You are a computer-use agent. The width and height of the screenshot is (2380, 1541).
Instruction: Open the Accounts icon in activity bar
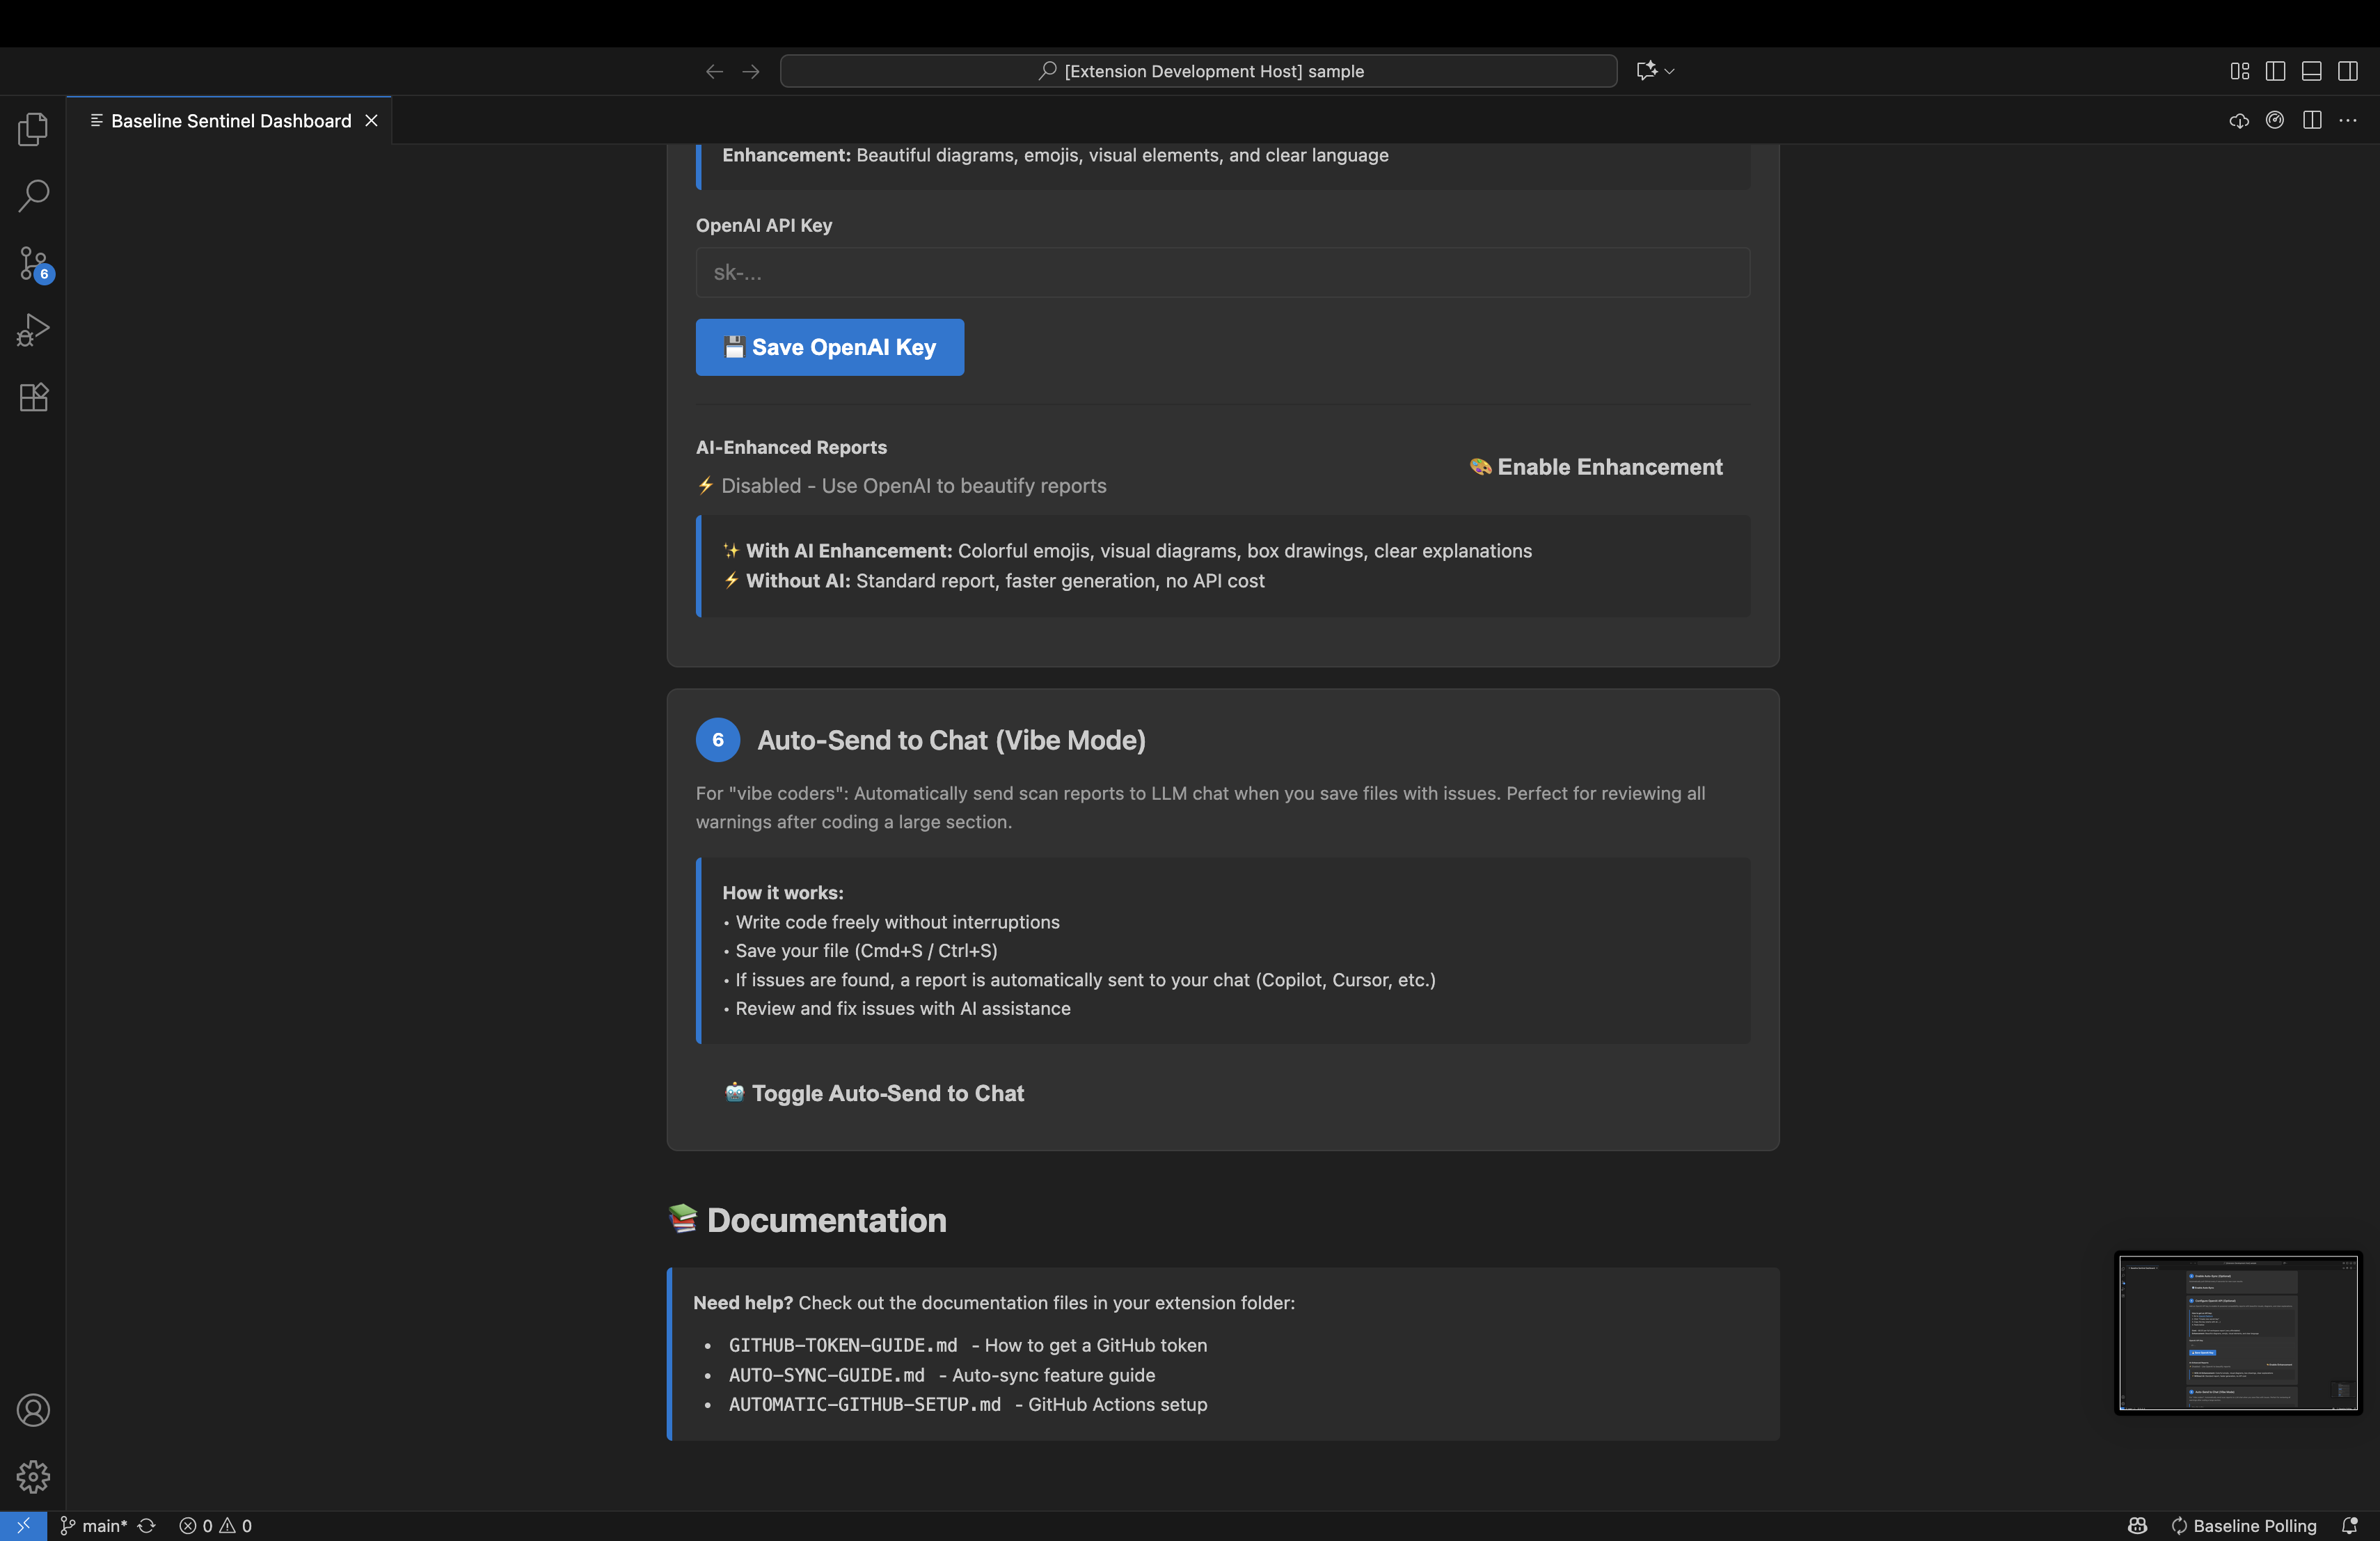33,1410
